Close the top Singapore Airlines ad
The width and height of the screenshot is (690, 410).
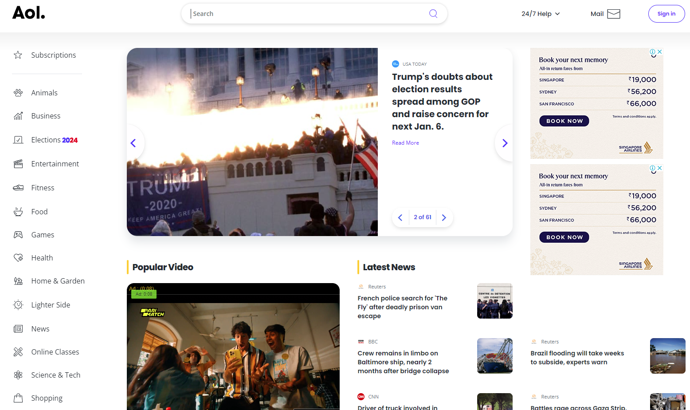click(659, 51)
